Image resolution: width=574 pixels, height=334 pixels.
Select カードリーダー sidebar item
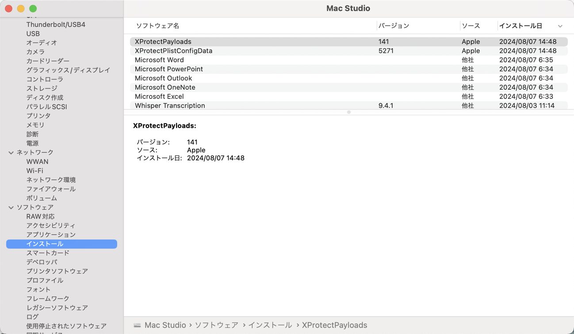point(48,61)
